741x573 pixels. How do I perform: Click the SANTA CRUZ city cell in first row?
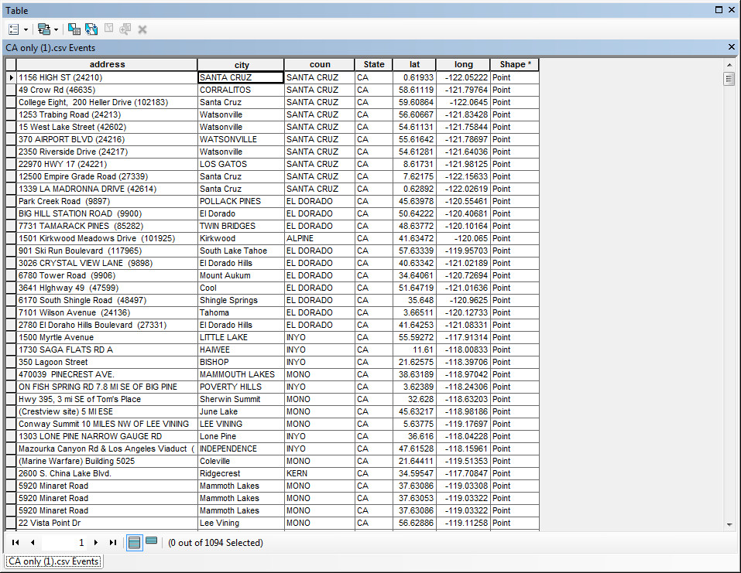point(241,77)
